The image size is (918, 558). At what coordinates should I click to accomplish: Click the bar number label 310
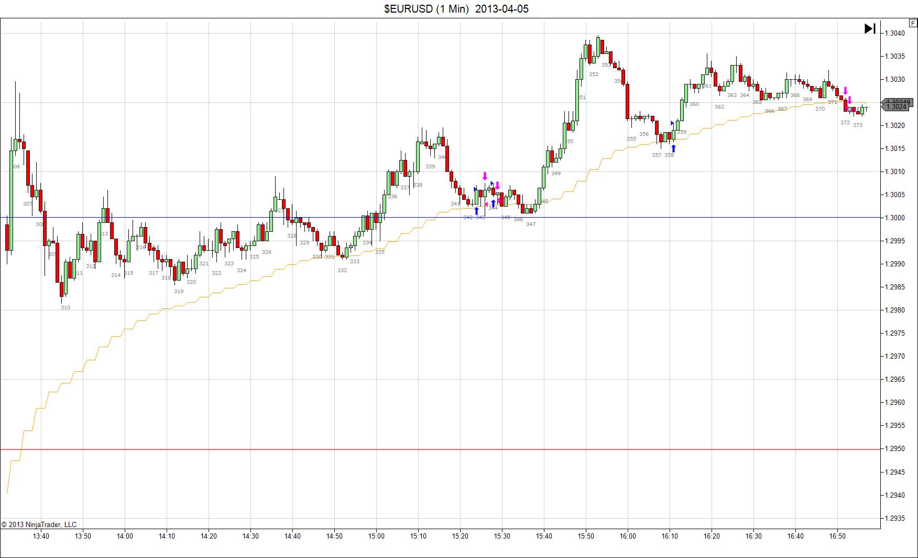(65, 308)
